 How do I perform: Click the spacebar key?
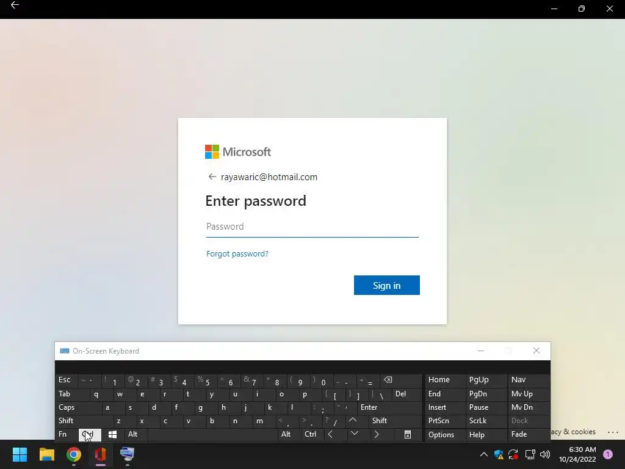point(212,434)
